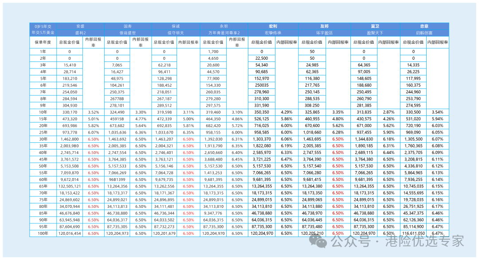Click cash value 22,500

click(x=262, y=58)
